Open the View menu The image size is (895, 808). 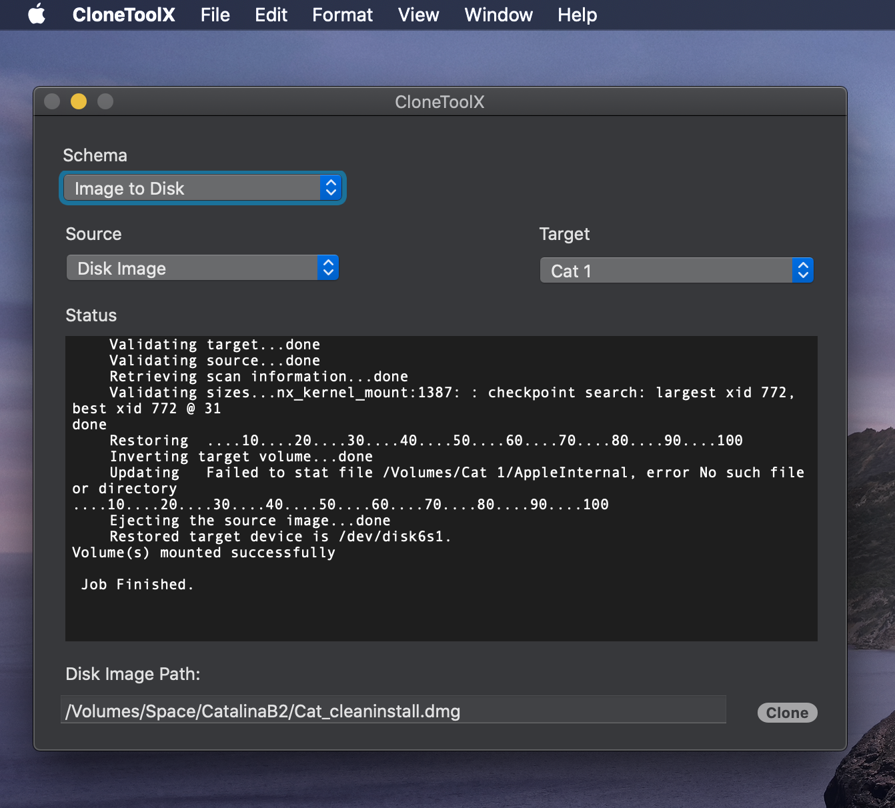(x=419, y=15)
